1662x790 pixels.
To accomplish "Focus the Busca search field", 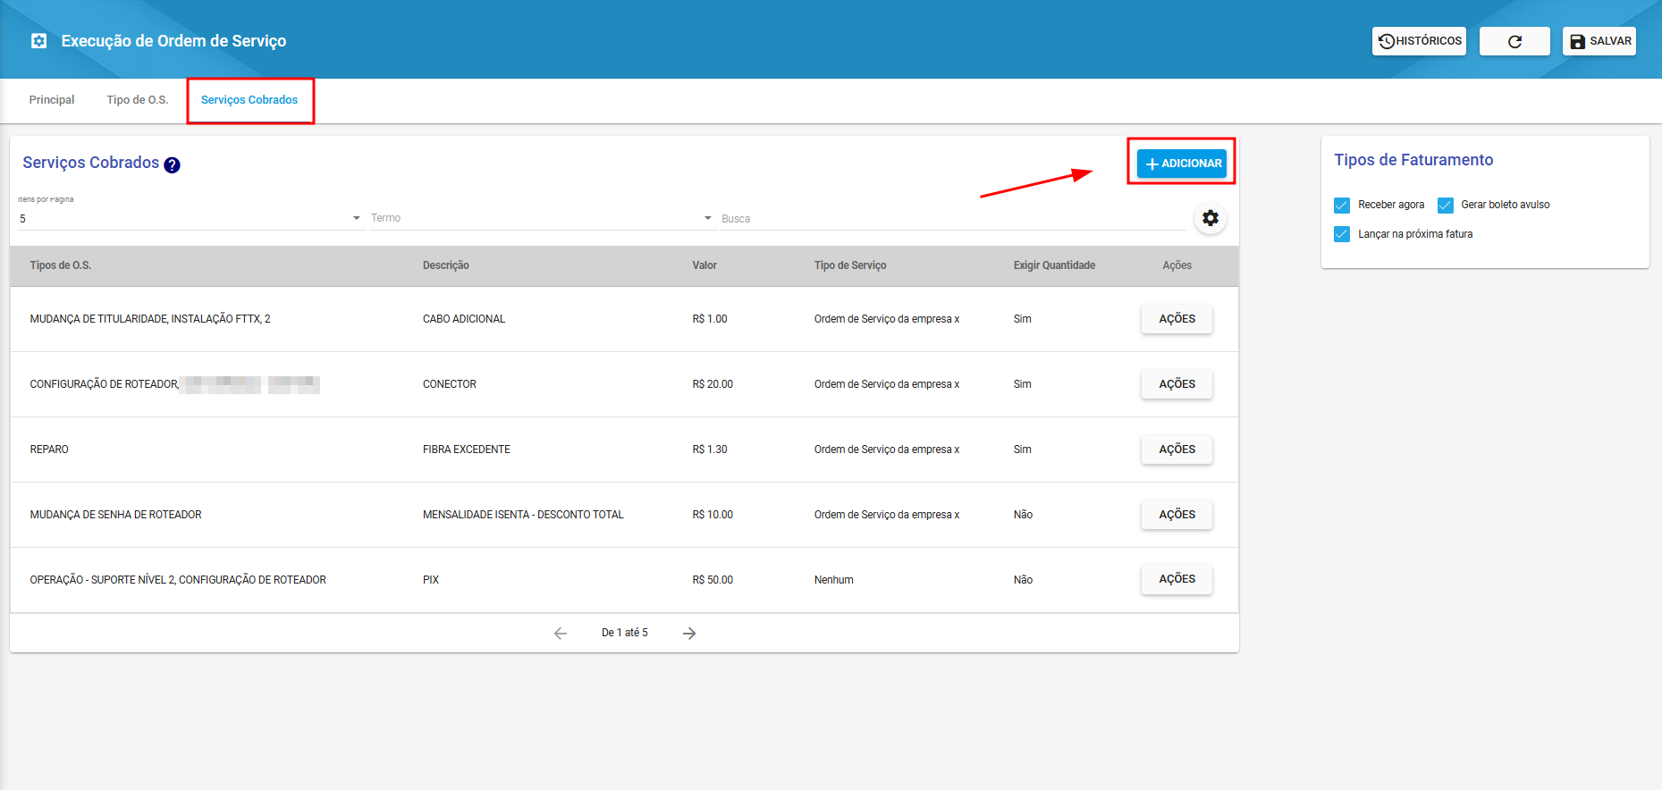I will (x=953, y=219).
